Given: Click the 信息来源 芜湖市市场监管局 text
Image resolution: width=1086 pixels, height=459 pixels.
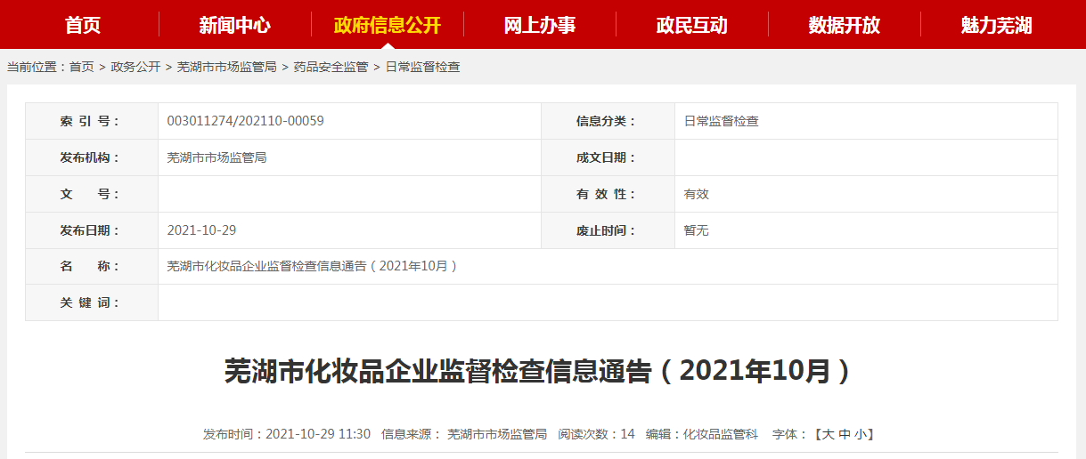Looking at the screenshot, I should [464, 434].
